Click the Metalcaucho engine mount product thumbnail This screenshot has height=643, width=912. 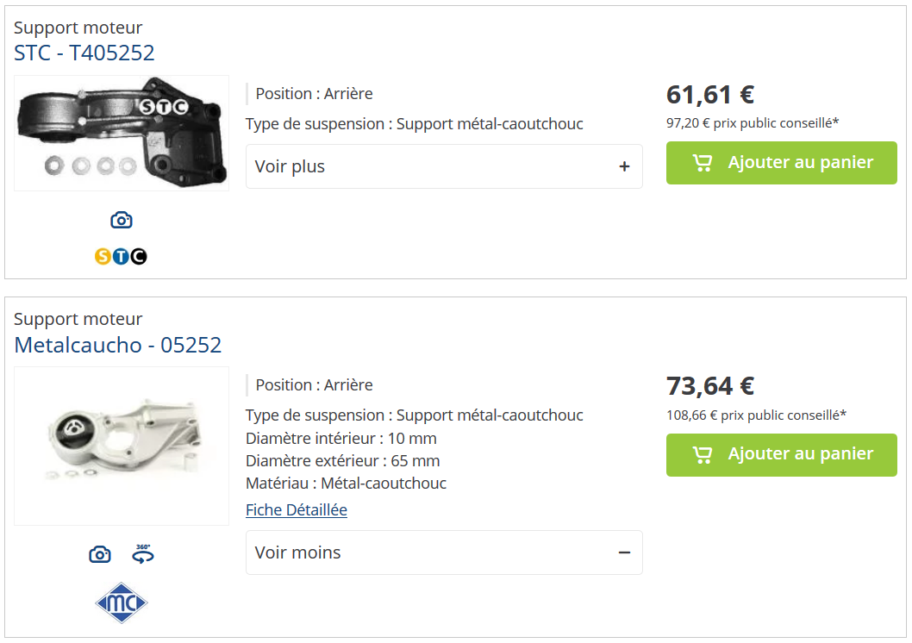click(122, 446)
